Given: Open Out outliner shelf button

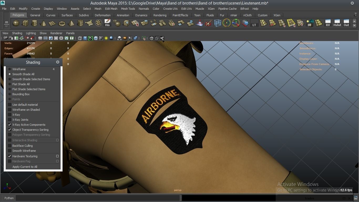Looking at the screenshot, I should [x=346, y=23].
